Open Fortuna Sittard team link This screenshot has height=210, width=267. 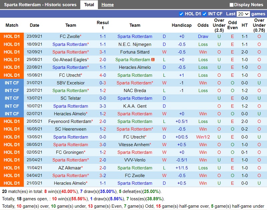pyautogui.click(x=135, y=52)
